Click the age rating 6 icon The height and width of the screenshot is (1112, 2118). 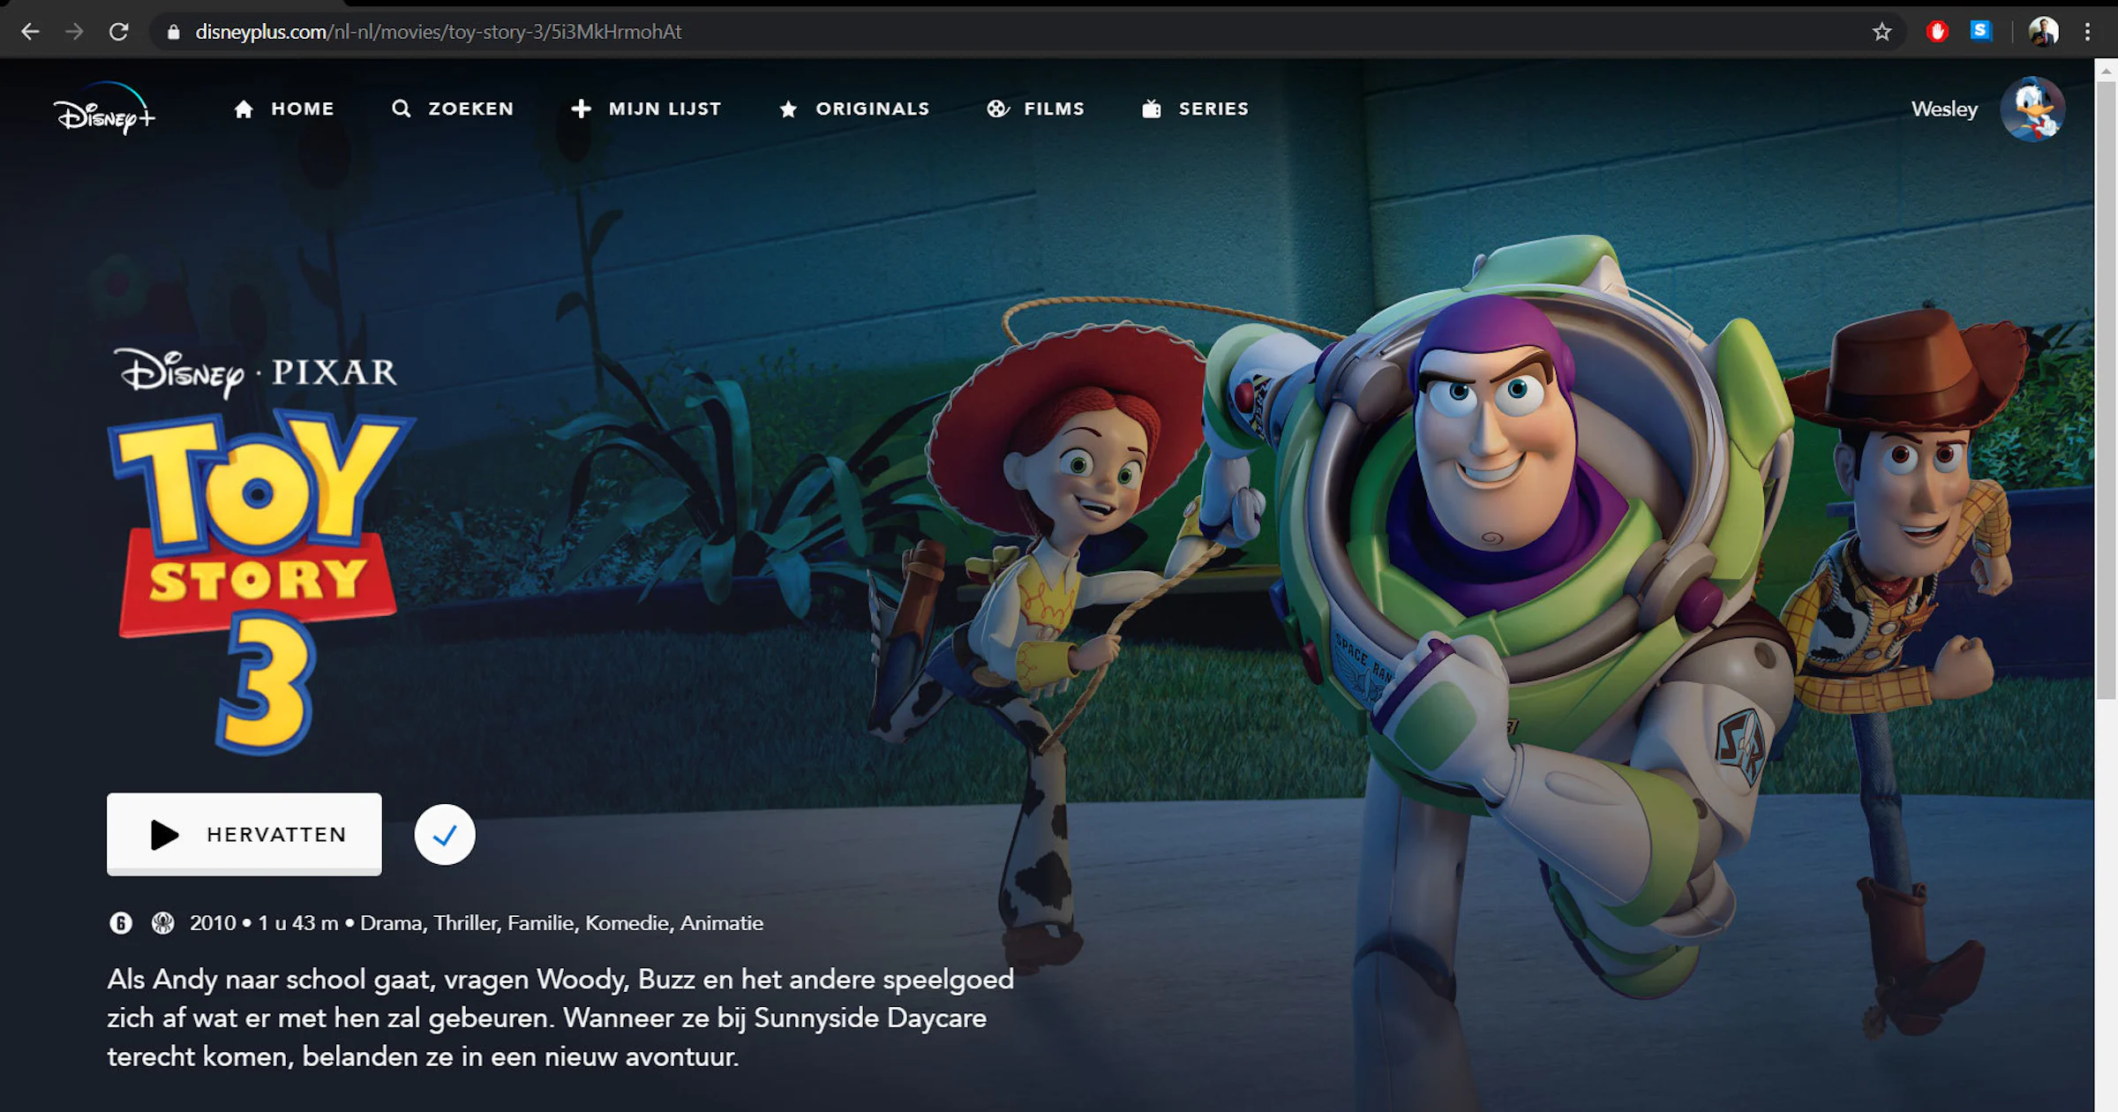click(x=121, y=923)
